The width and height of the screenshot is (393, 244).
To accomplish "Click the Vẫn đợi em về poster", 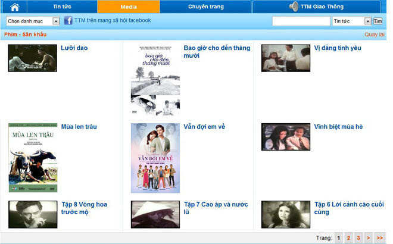I will tap(155, 158).
